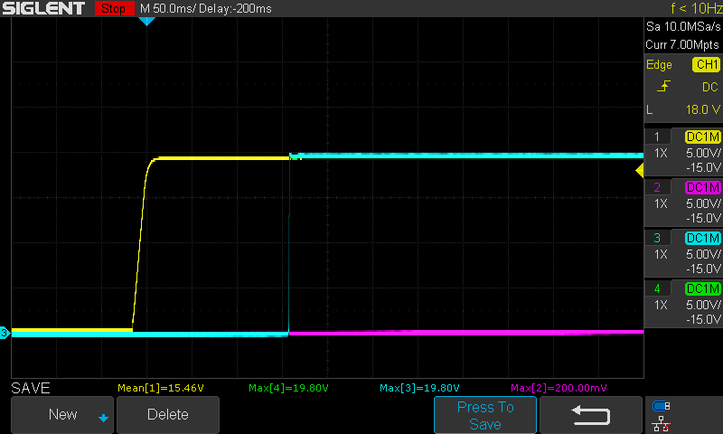
Task: Click the Max[3]=19.80V measurement
Action: click(x=419, y=388)
